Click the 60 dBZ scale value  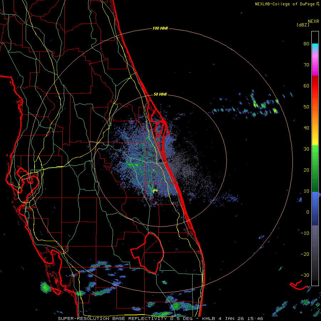[306, 86]
